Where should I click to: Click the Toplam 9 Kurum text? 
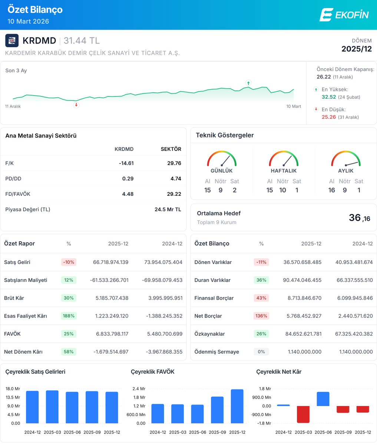click(x=216, y=222)
